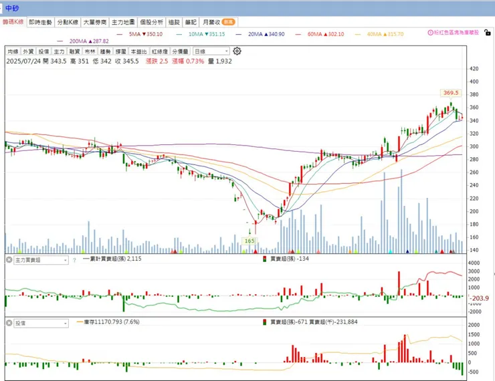The height and width of the screenshot is (381, 495).
Task: Open the 追蹤 tab
Action: [x=174, y=22]
